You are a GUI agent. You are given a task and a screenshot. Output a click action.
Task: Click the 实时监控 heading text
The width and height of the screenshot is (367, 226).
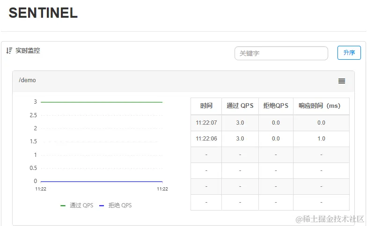28,50
